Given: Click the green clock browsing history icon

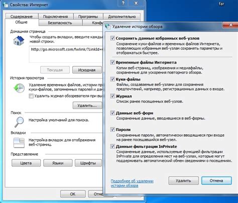Looking at the screenshot, I should pyautogui.click(x=19, y=88).
